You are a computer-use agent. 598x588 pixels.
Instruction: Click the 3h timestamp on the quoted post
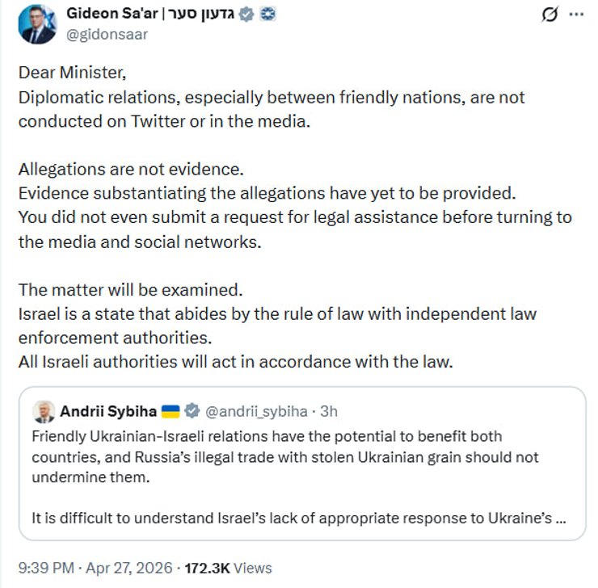click(x=329, y=411)
